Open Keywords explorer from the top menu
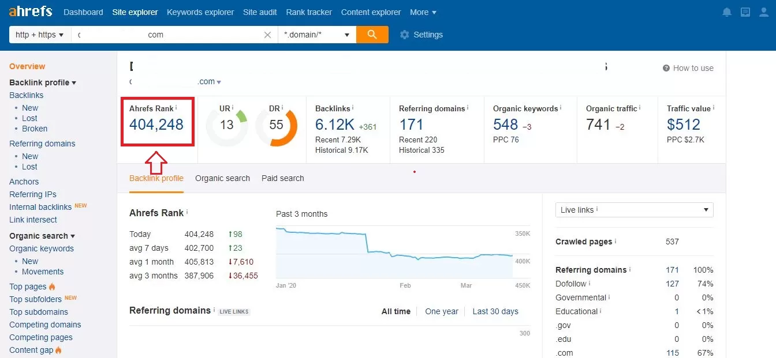The width and height of the screenshot is (776, 358). click(x=200, y=12)
